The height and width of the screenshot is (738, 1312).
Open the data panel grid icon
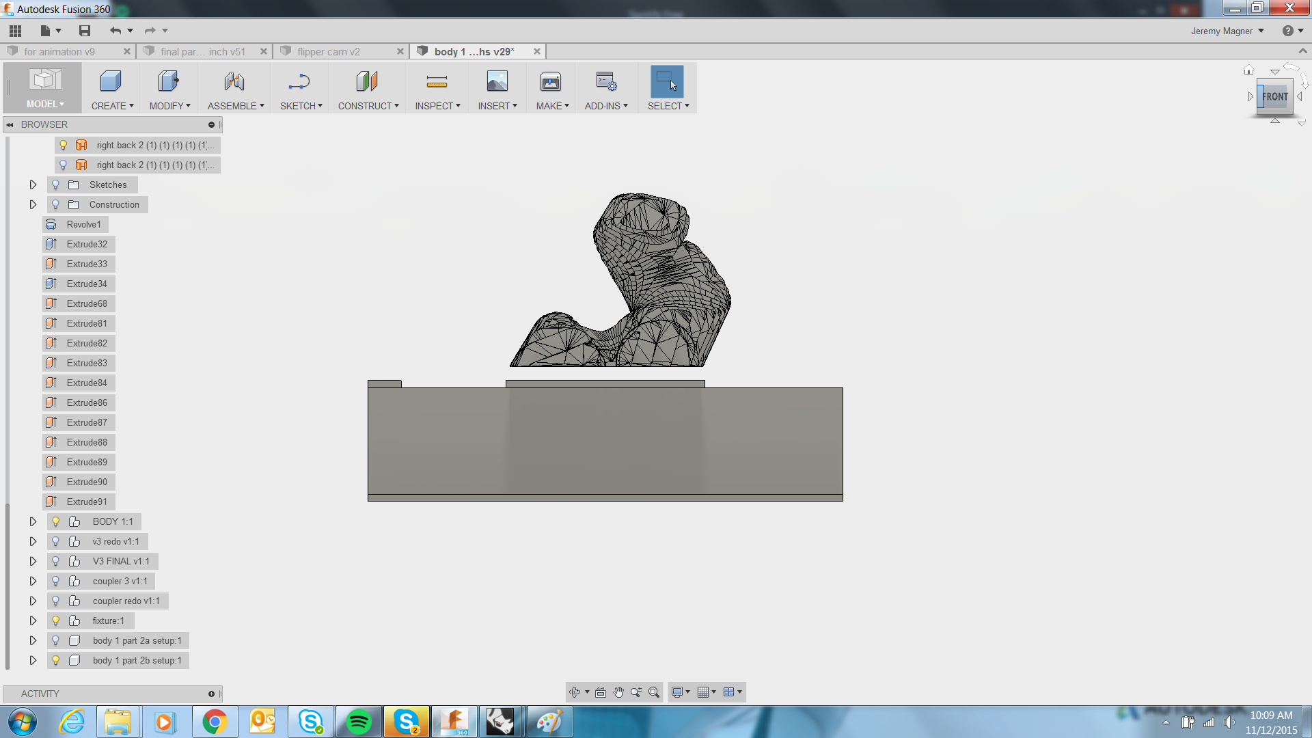tap(15, 31)
